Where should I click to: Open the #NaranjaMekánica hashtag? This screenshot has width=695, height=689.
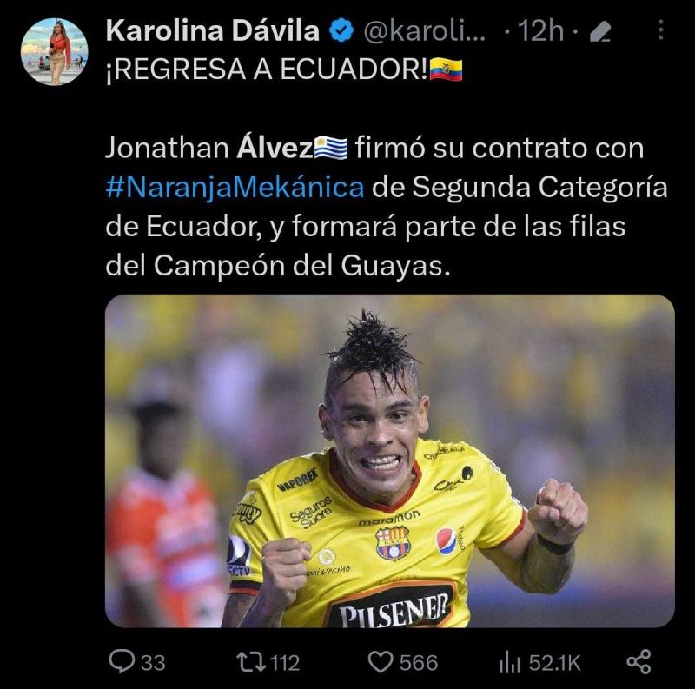point(235,187)
